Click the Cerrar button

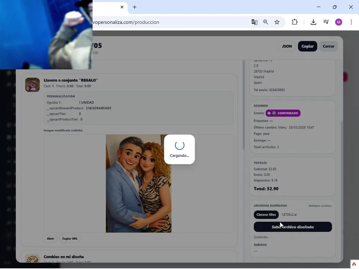click(329, 46)
